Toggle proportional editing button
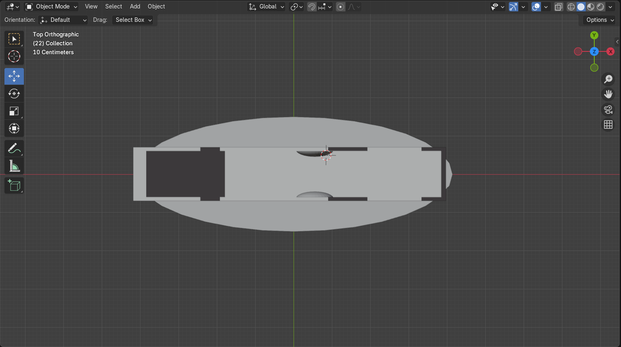The image size is (621, 347). tap(340, 7)
